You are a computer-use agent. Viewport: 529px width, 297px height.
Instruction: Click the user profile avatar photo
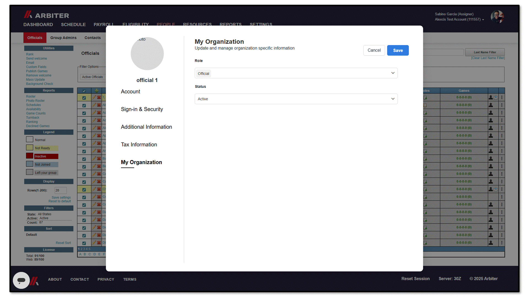click(x=497, y=17)
